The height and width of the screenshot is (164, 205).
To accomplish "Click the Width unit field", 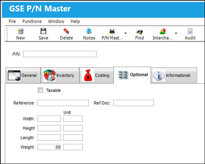I will (x=73, y=119).
